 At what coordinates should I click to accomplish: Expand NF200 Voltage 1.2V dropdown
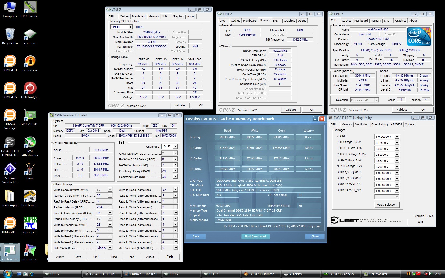point(397,167)
